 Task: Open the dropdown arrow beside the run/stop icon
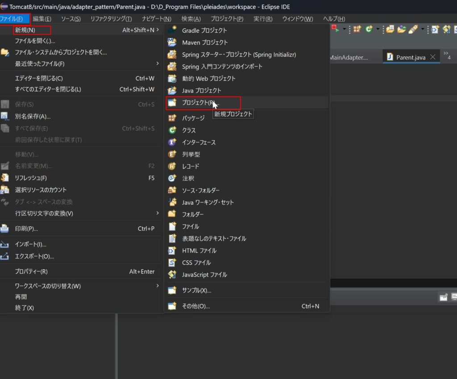pyautogui.click(x=345, y=29)
